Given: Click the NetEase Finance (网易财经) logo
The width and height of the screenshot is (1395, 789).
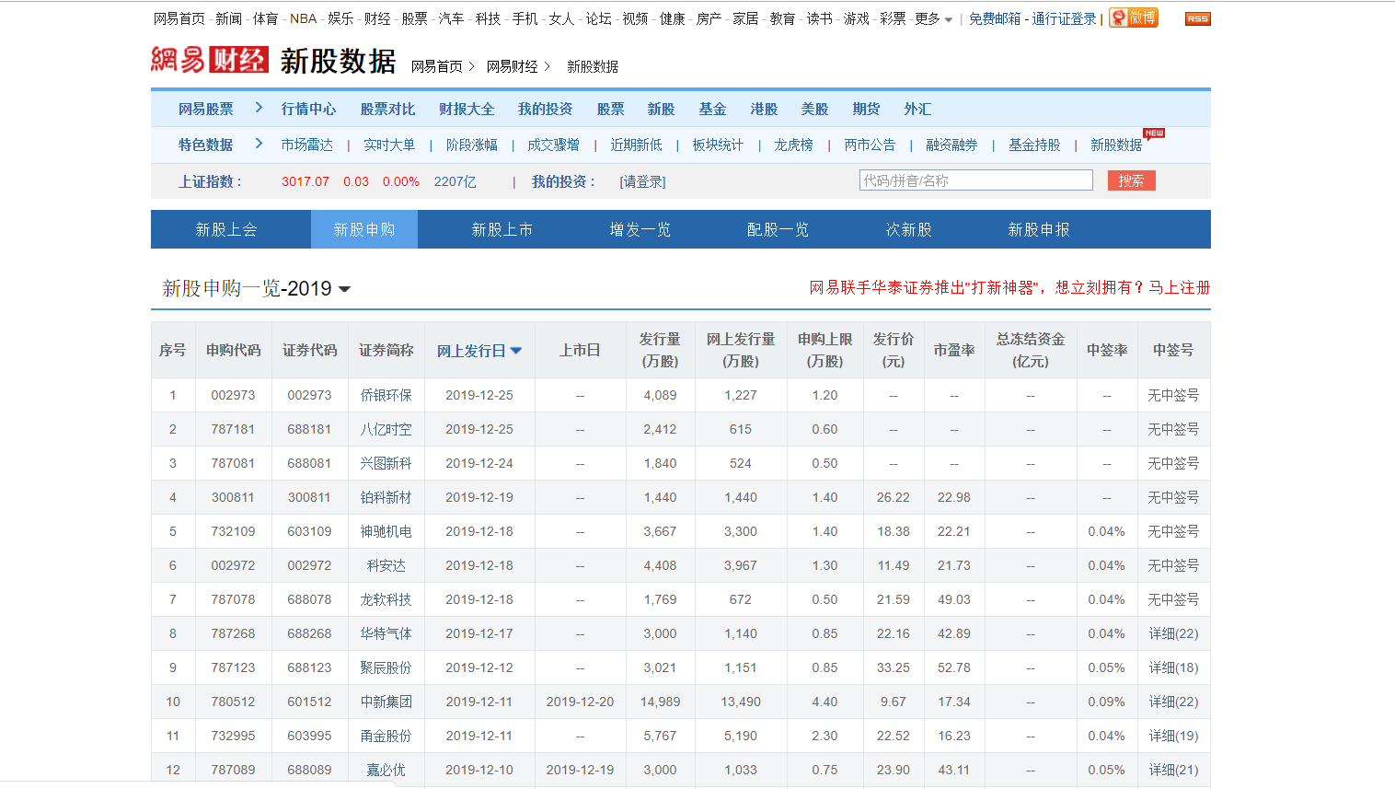Looking at the screenshot, I should 210,60.
